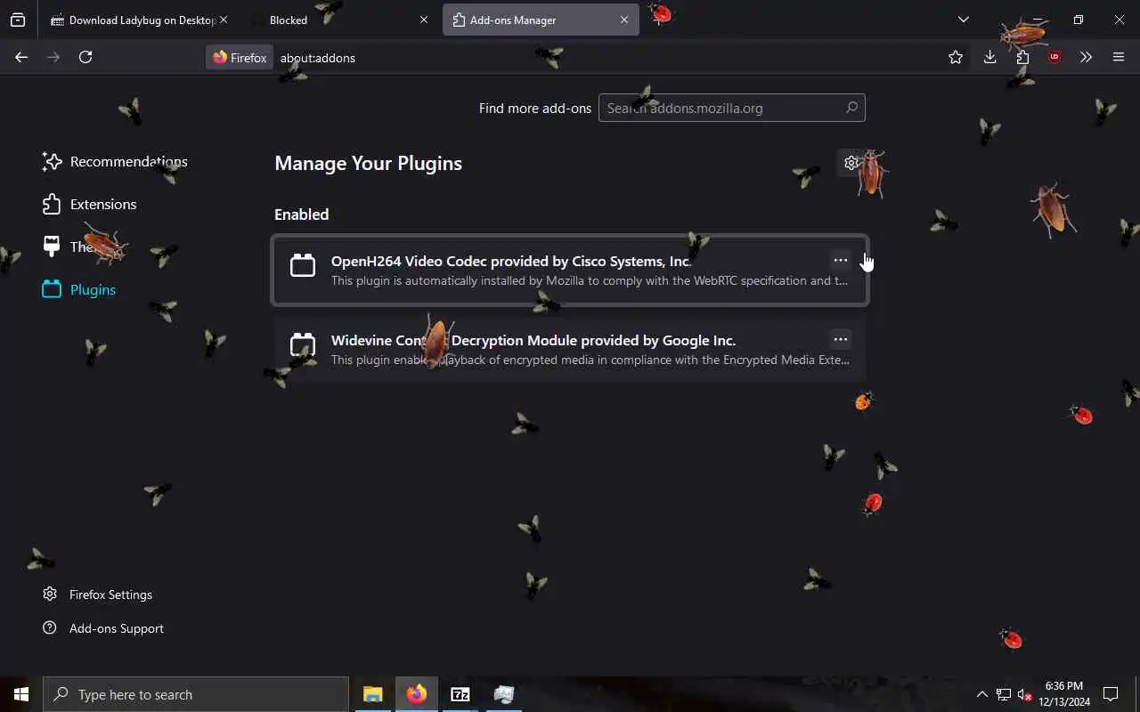Image resolution: width=1140 pixels, height=712 pixels.
Task: Click the magnifier search icon in add-ons search
Action: coord(851,108)
